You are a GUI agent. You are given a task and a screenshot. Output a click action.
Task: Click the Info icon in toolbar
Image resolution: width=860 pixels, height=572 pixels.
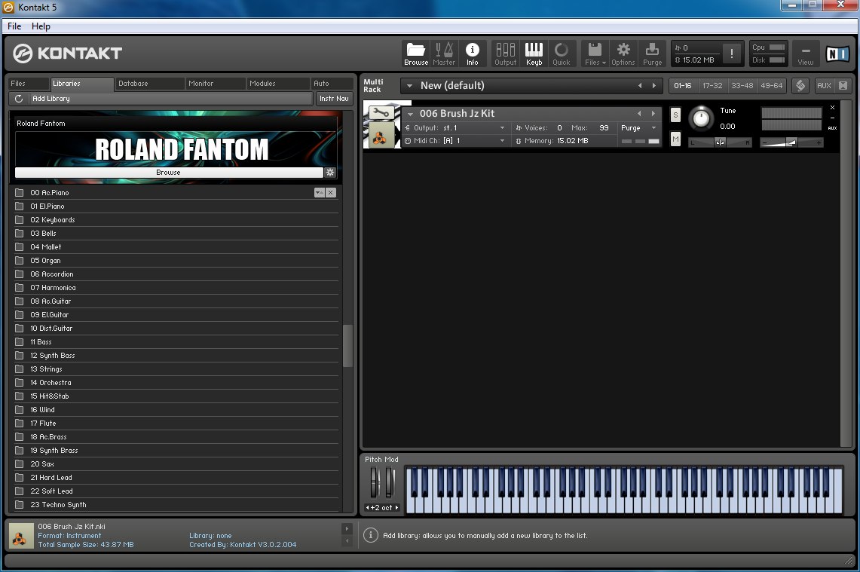coord(472,54)
